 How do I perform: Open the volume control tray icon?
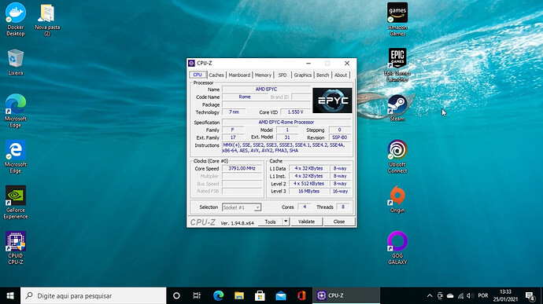(470, 295)
